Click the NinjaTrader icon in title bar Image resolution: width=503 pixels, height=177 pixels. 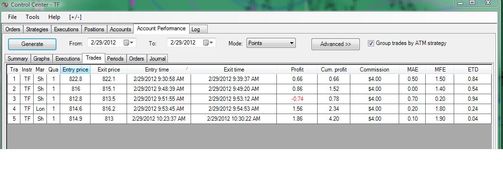click(x=5, y=4)
